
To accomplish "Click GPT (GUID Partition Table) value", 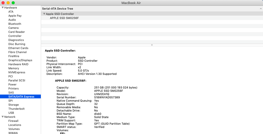I will 112,124.
